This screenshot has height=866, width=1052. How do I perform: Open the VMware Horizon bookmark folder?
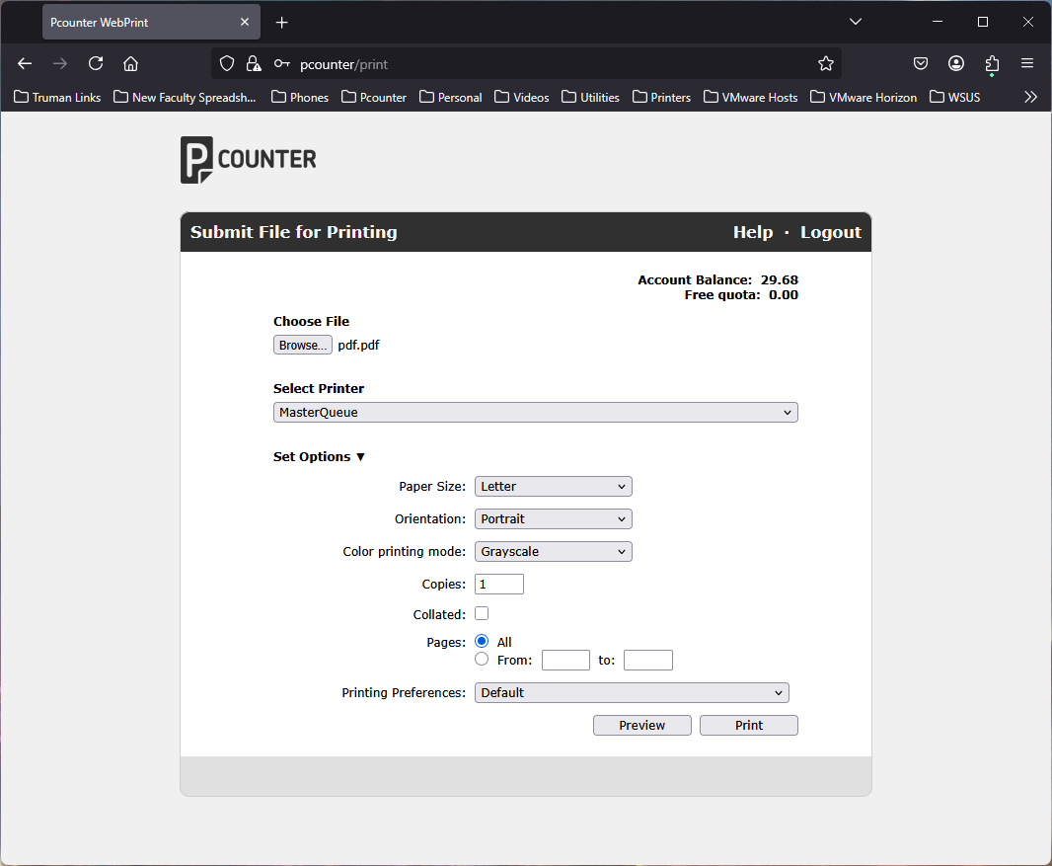[864, 98]
